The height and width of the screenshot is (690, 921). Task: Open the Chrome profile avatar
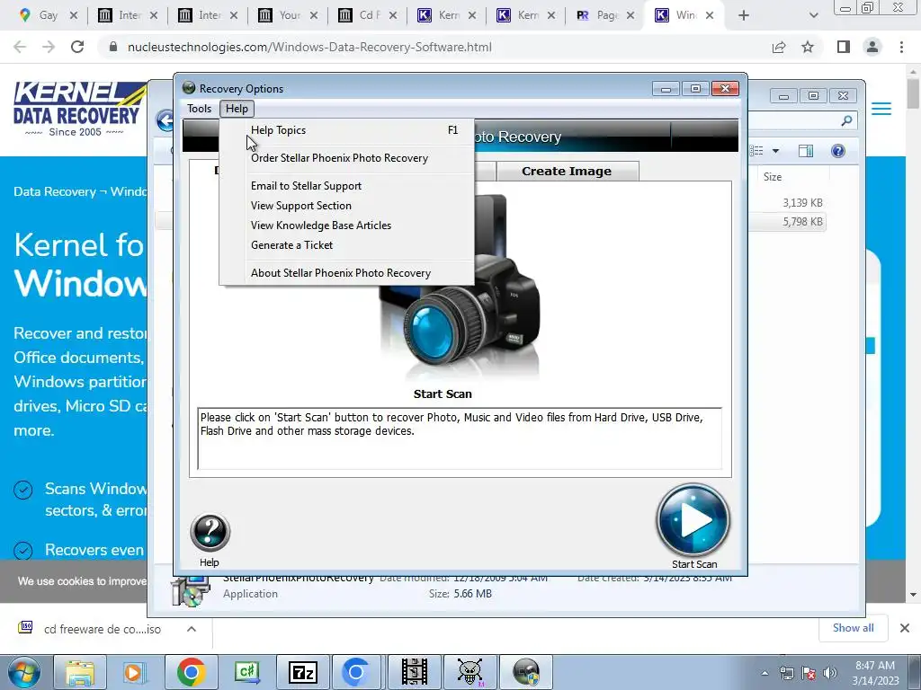[x=872, y=47]
